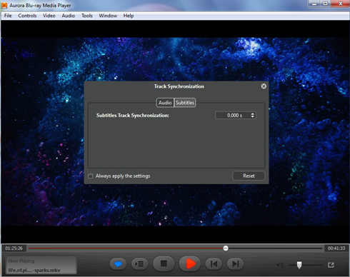Open the Video menu

pos(49,16)
